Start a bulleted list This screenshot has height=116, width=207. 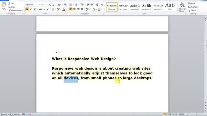[71, 5]
